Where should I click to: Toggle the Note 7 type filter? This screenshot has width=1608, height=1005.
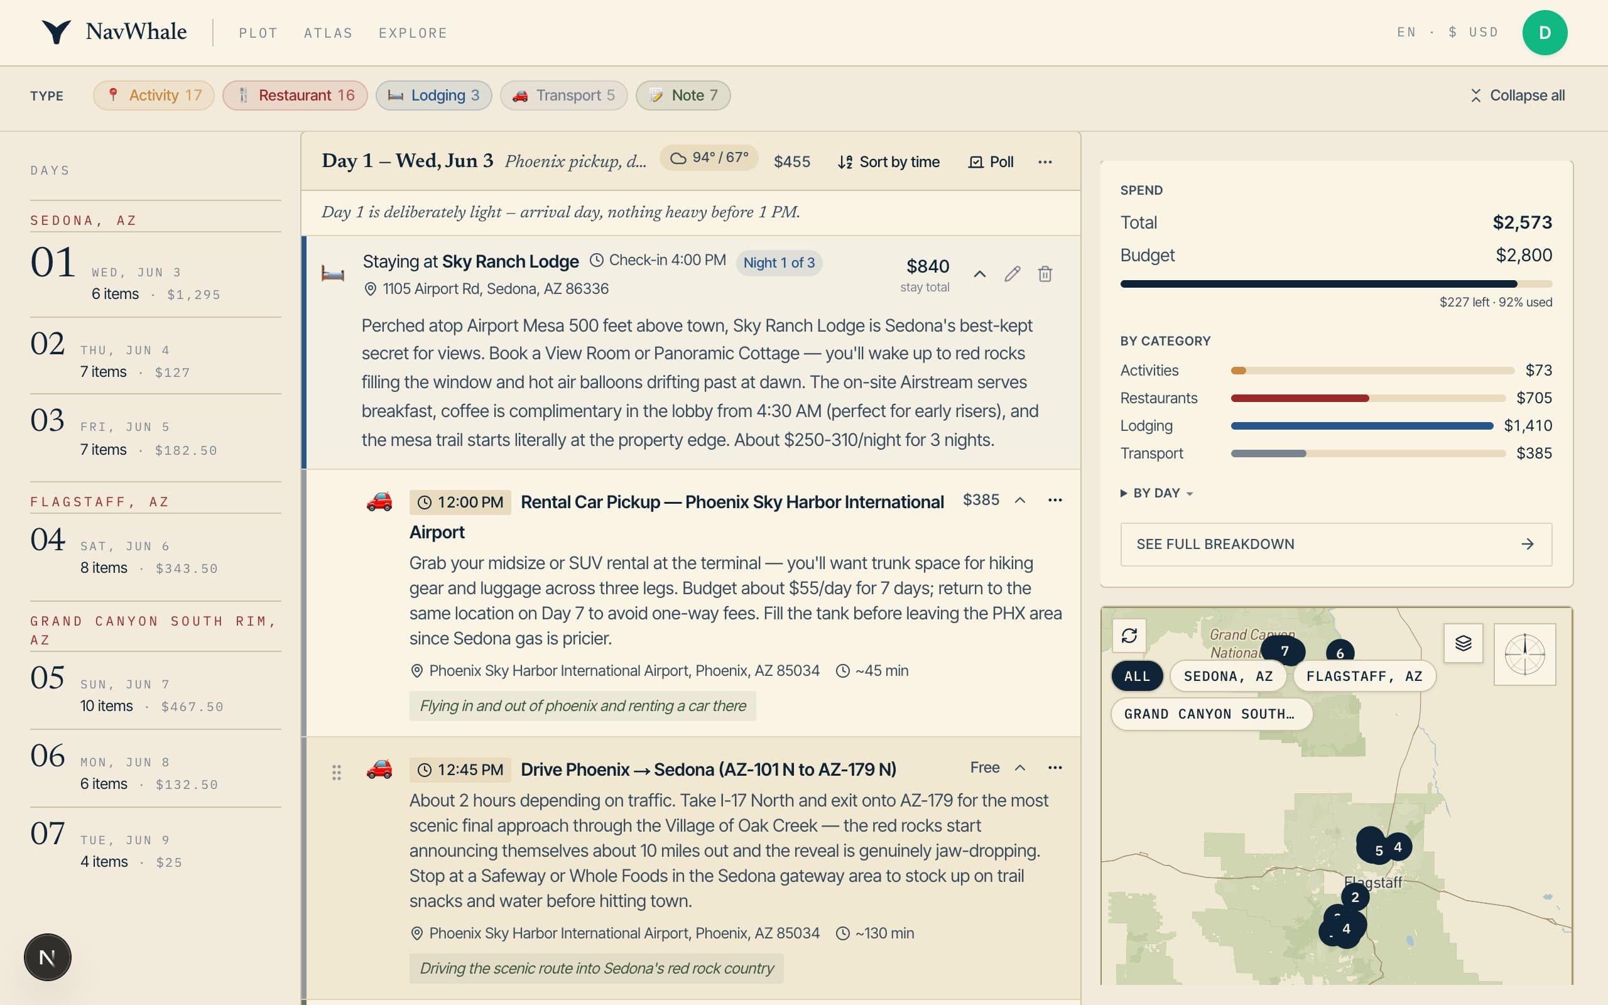pyautogui.click(x=683, y=95)
